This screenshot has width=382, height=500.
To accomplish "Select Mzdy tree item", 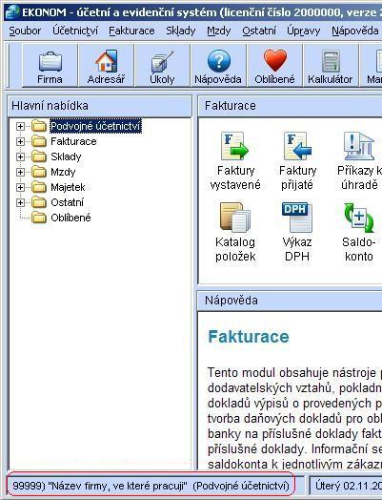I will [63, 172].
